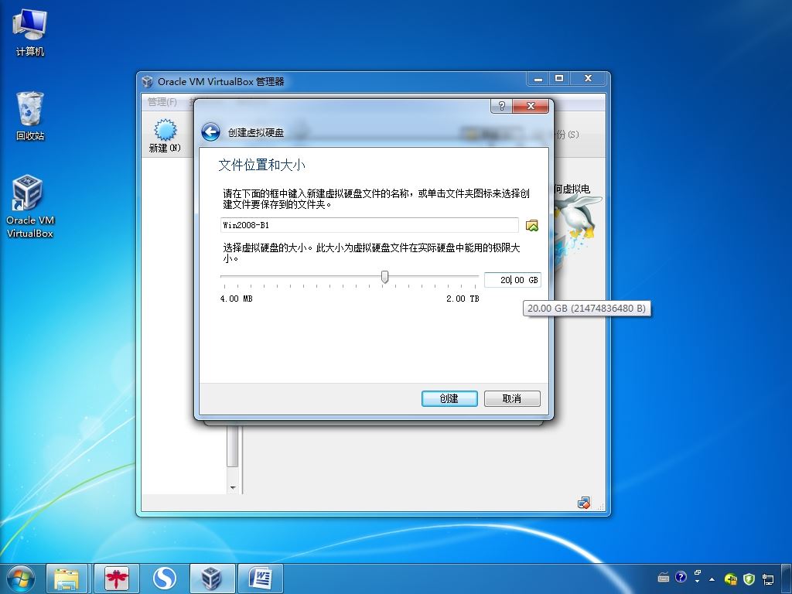The height and width of the screenshot is (594, 792).
Task: Click the blue help icon in the system tray
Action: (681, 577)
